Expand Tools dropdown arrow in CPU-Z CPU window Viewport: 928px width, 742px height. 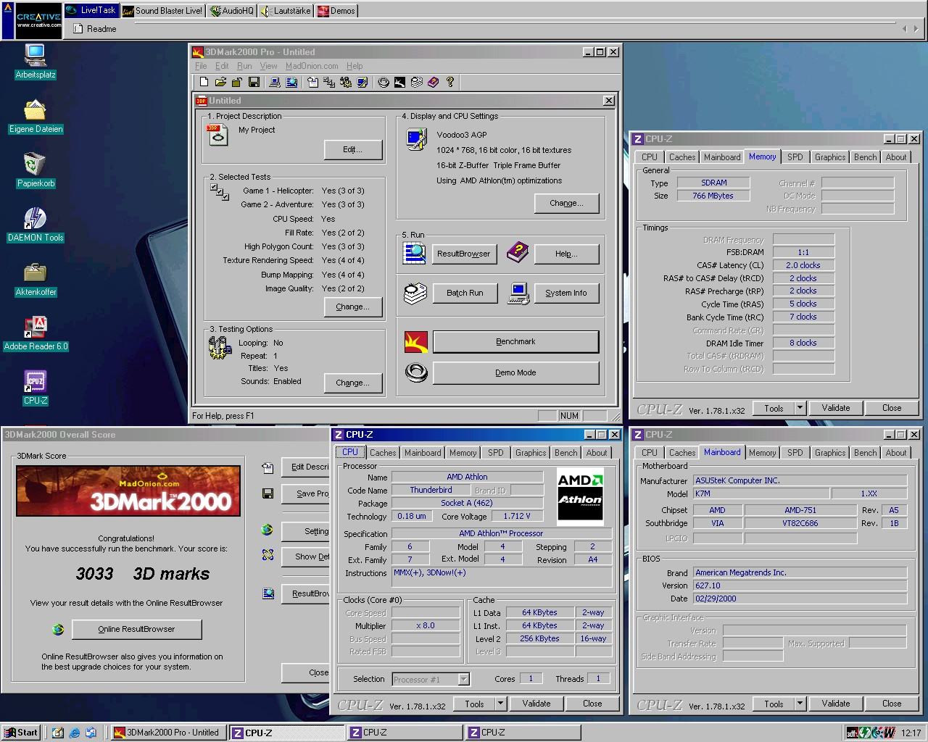(500, 704)
